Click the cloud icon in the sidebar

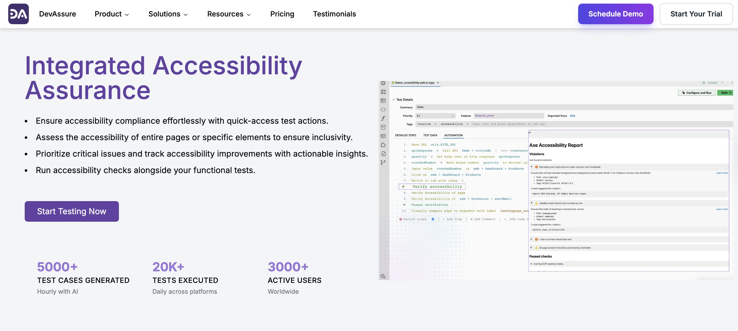383,145
